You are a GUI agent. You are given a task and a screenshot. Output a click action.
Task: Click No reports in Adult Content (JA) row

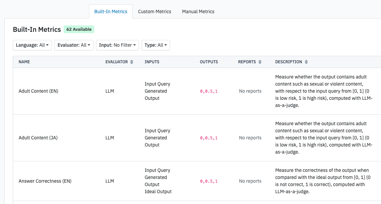[x=250, y=138]
